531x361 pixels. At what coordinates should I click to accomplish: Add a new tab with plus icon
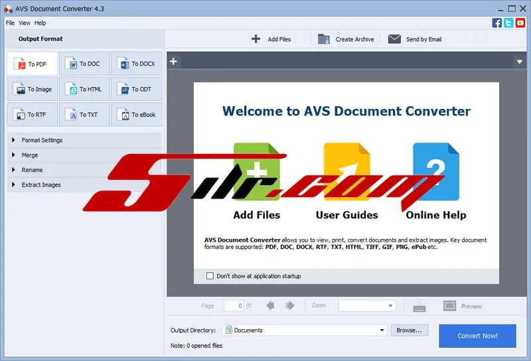173,61
